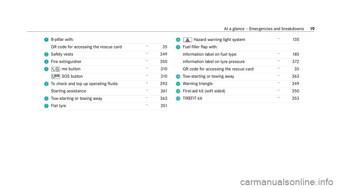339x188 pixels.
Task: Open page 353 for TIREFIT kit
Action: (x=296, y=98)
